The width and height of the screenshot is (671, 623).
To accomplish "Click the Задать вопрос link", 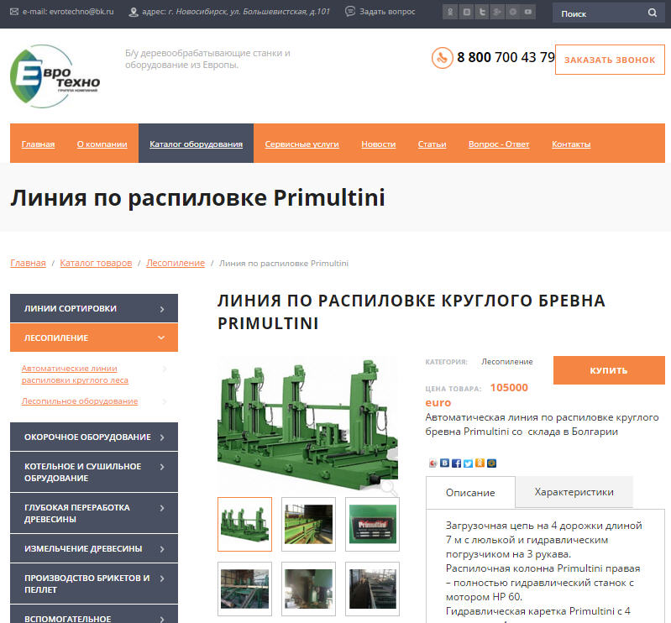I will pos(387,12).
